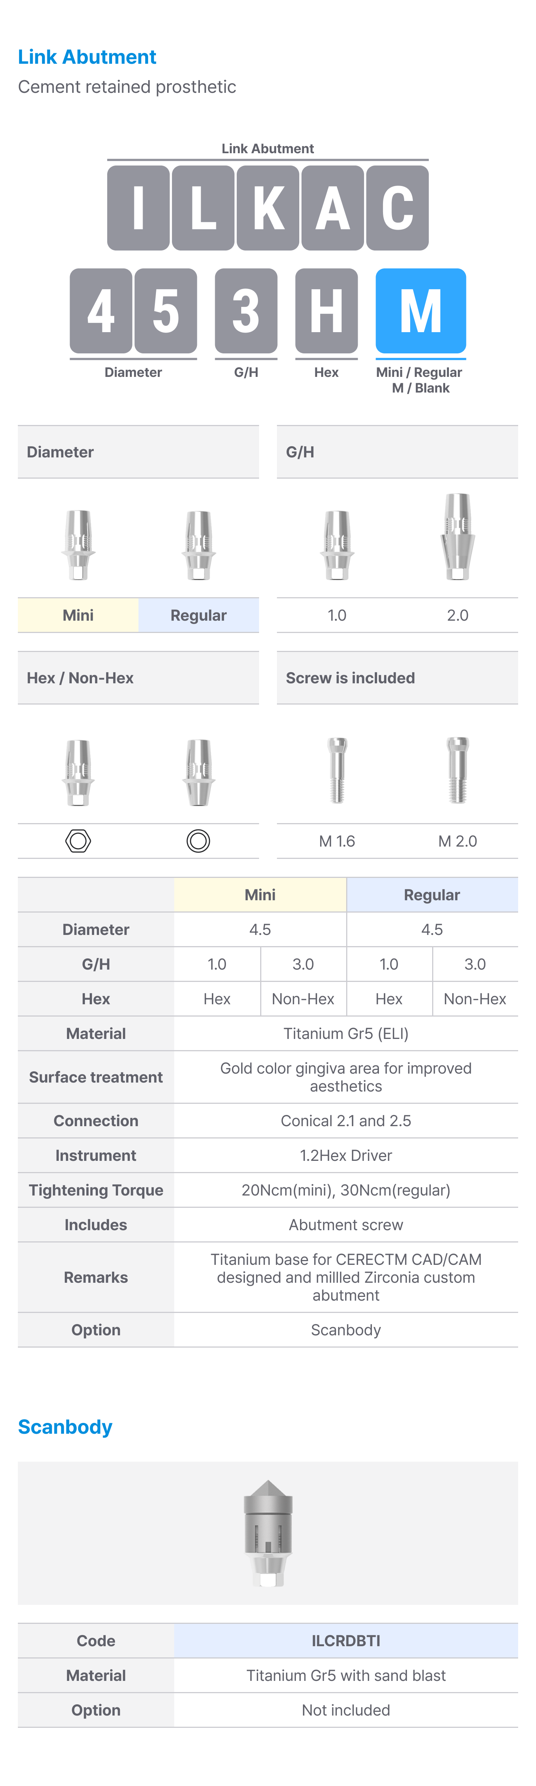536x1786 pixels.
Task: Click the ILCRDBTI code cell
Action: 346,1640
